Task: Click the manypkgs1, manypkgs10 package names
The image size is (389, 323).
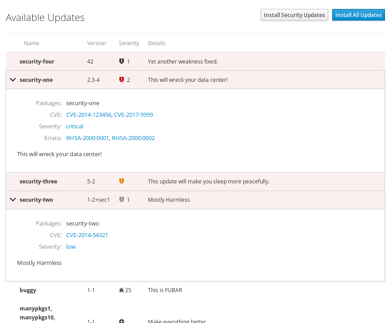Action: tap(38, 313)
